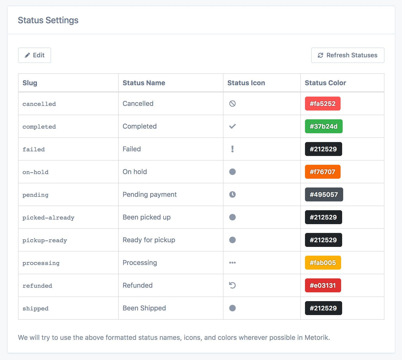Click the #fab005 yellow color badge

(323, 263)
